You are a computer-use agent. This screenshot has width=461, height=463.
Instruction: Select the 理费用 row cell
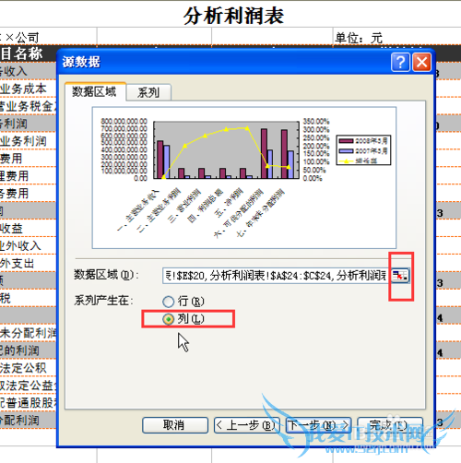click(x=29, y=176)
